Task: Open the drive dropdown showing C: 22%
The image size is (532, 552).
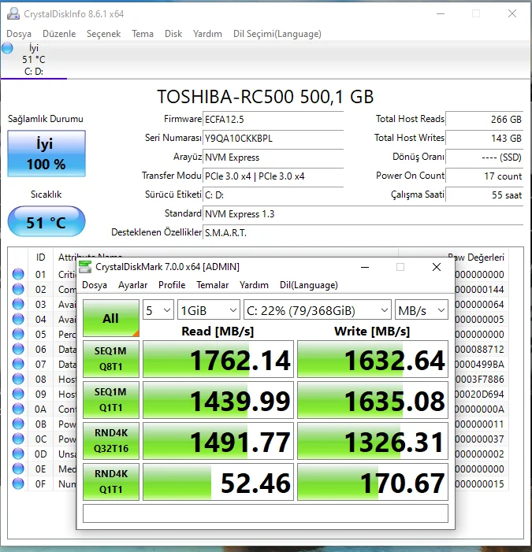Action: coord(318,309)
